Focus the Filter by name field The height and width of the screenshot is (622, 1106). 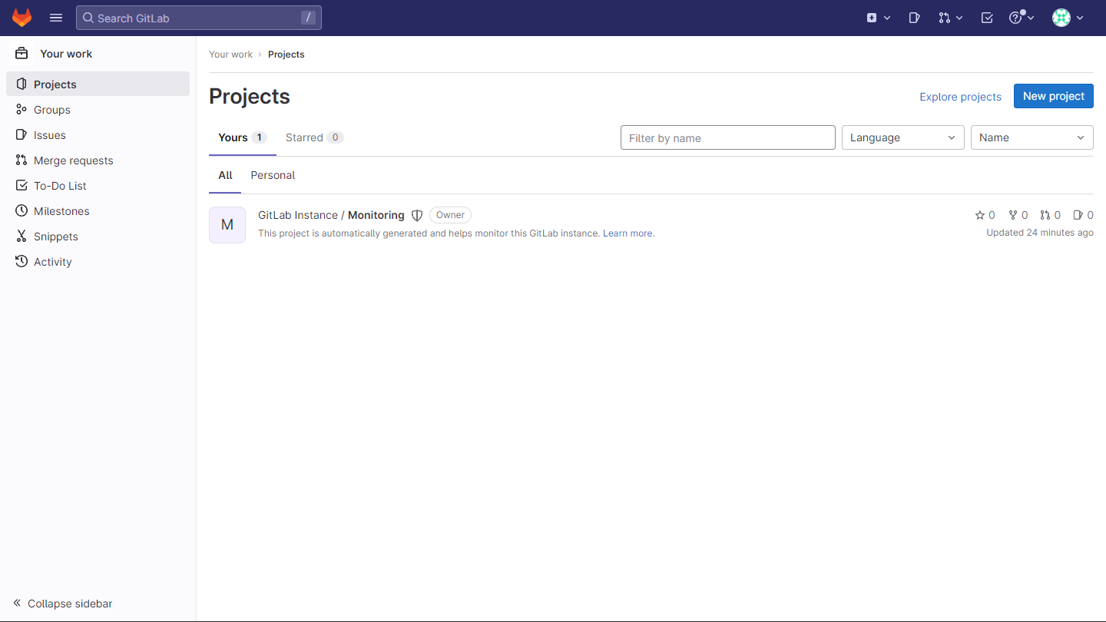point(727,137)
